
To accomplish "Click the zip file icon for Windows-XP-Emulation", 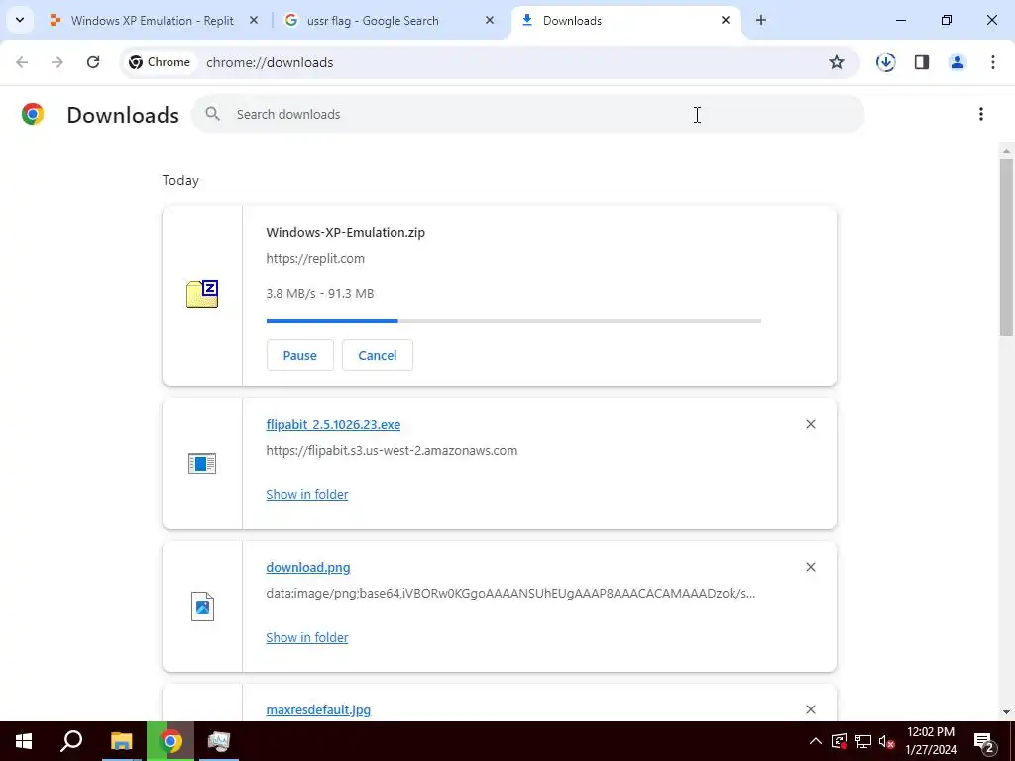I will point(202,294).
